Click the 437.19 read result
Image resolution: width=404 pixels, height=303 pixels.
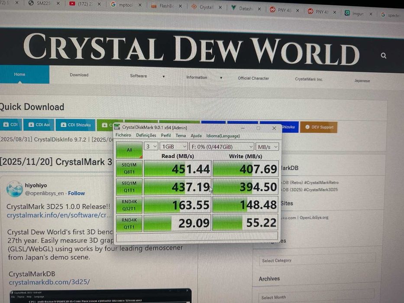(x=178, y=187)
